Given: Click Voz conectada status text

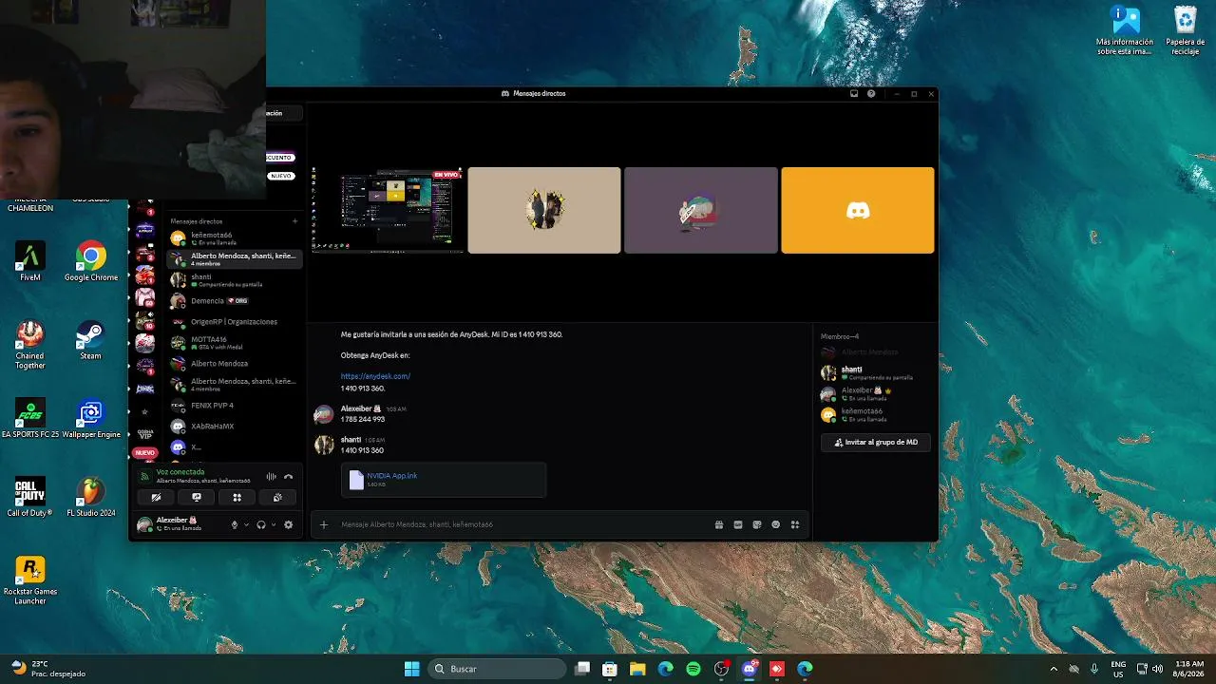Looking at the screenshot, I should (x=180, y=472).
